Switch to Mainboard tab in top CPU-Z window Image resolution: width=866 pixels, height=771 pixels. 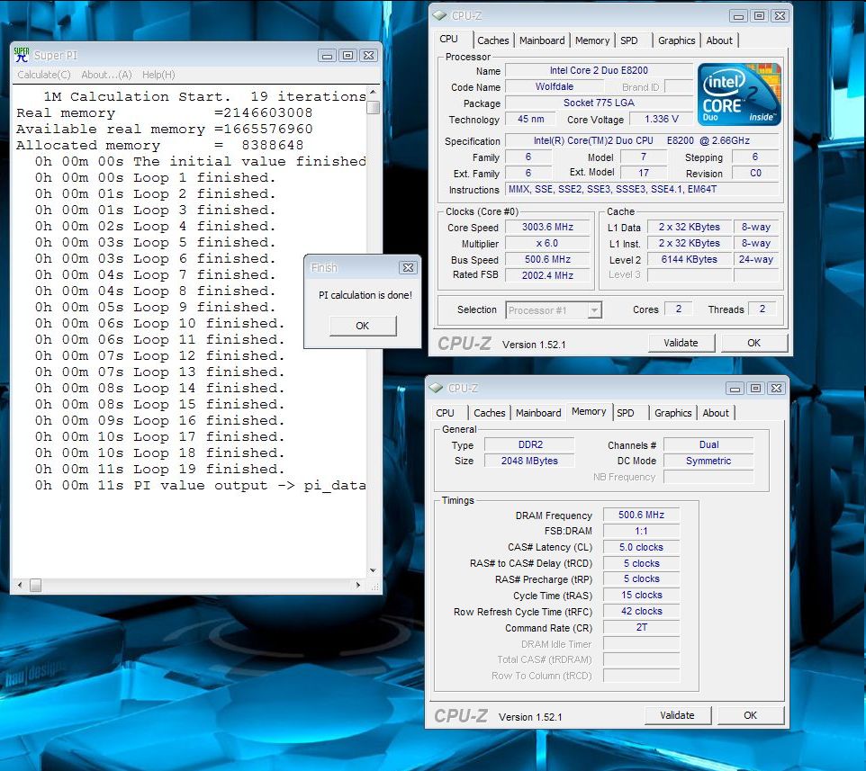pyautogui.click(x=542, y=40)
